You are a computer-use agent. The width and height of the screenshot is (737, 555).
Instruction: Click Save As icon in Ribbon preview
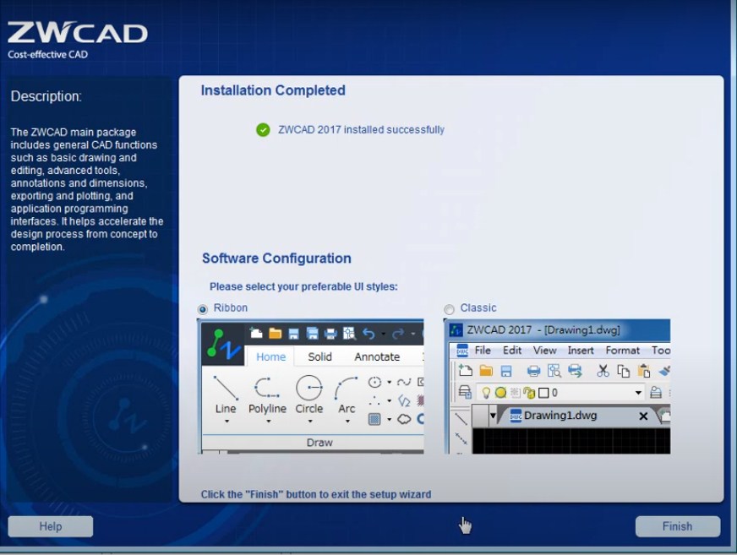point(312,334)
